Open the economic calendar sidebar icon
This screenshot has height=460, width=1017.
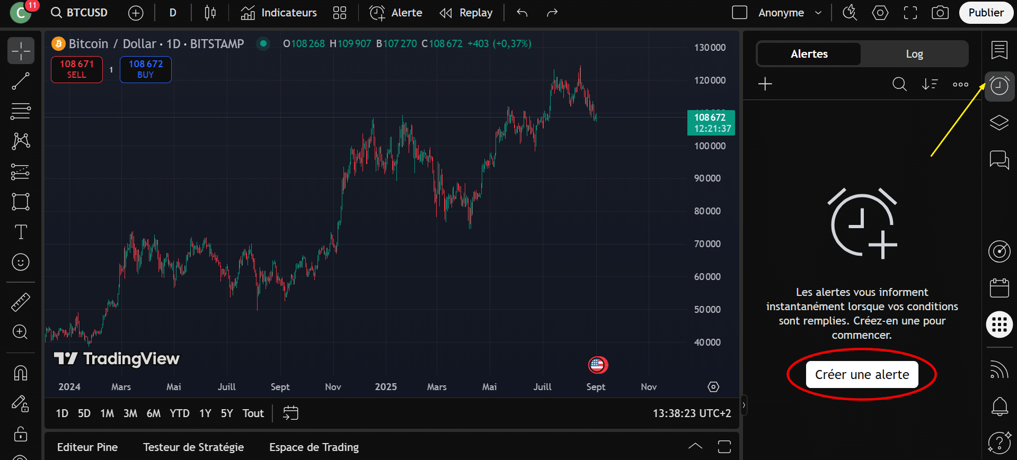tap(999, 288)
